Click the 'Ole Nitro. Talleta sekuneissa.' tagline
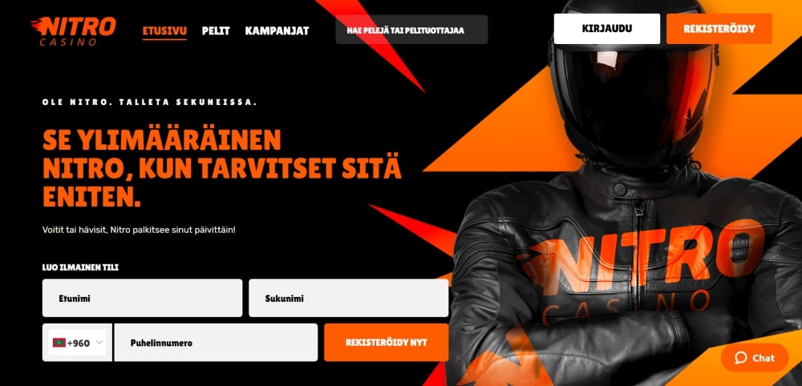This screenshot has width=802, height=386. click(x=150, y=103)
